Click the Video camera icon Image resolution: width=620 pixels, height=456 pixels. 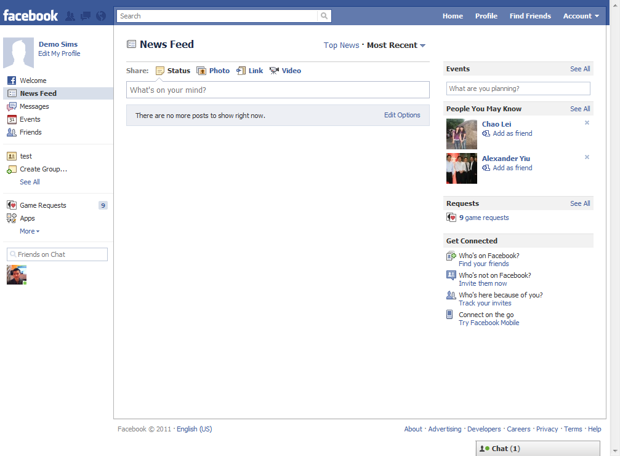pos(274,71)
